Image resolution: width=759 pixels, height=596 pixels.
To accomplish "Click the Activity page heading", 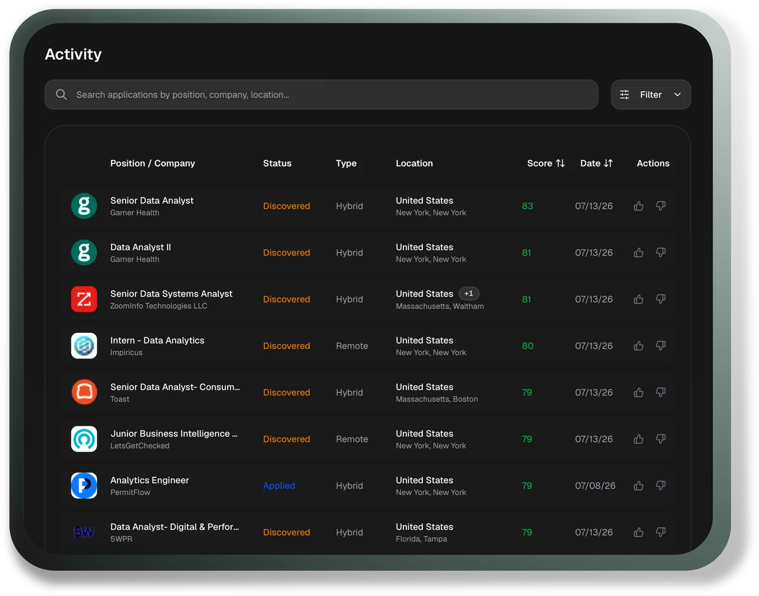I will pyautogui.click(x=73, y=54).
